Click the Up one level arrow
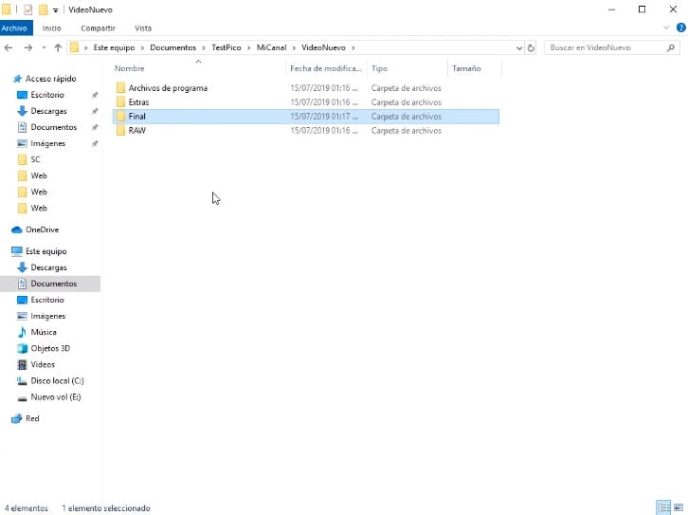688x515 pixels. coord(58,47)
